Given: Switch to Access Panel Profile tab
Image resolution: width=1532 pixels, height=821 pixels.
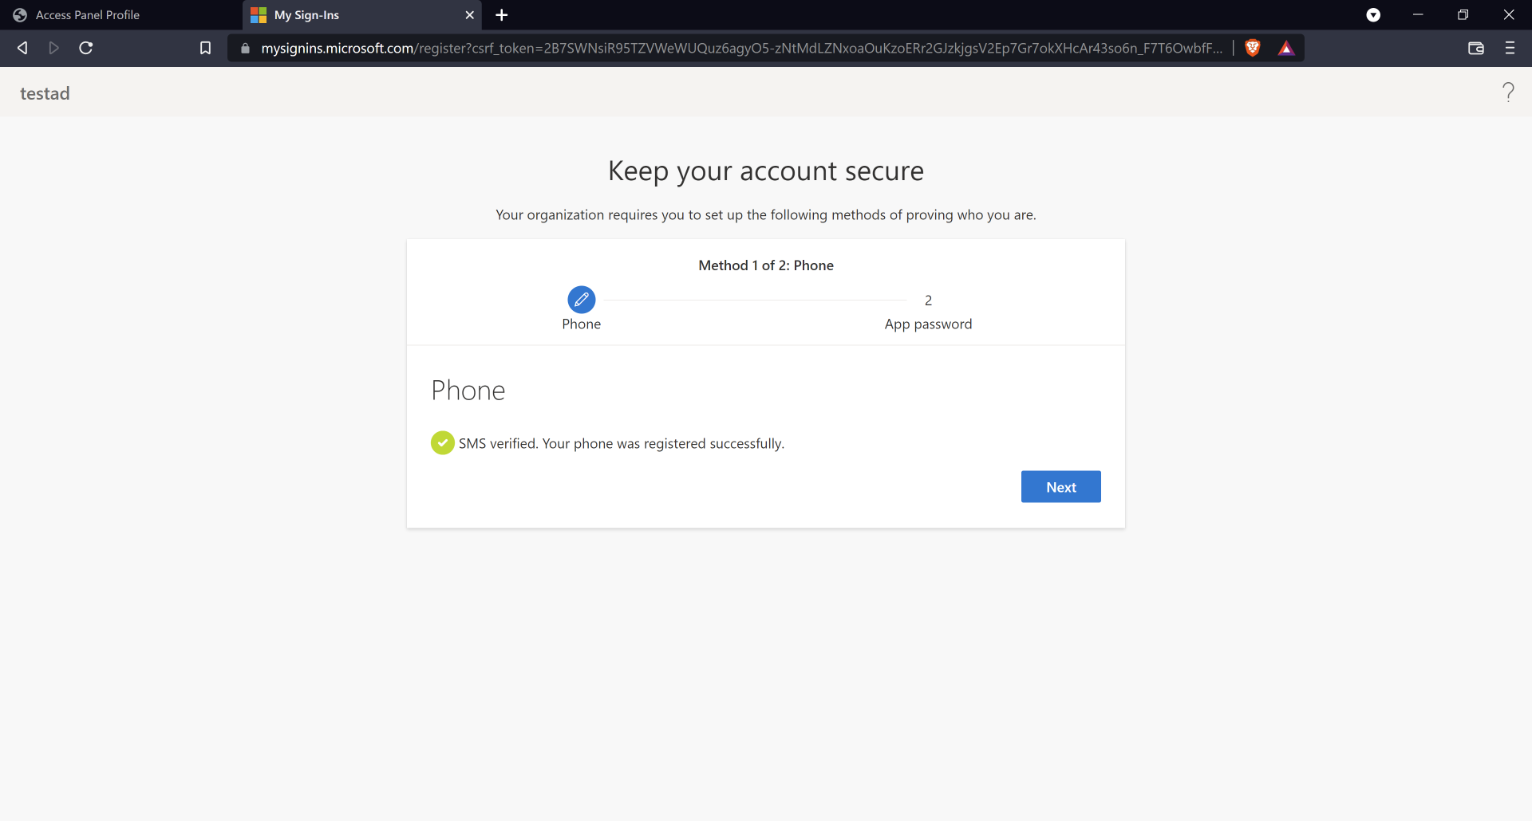Looking at the screenshot, I should pos(88,15).
